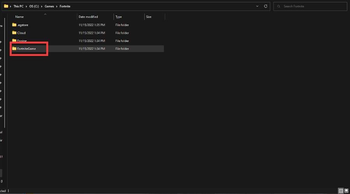
Task: Click Engine row date modified
Action: point(92,41)
